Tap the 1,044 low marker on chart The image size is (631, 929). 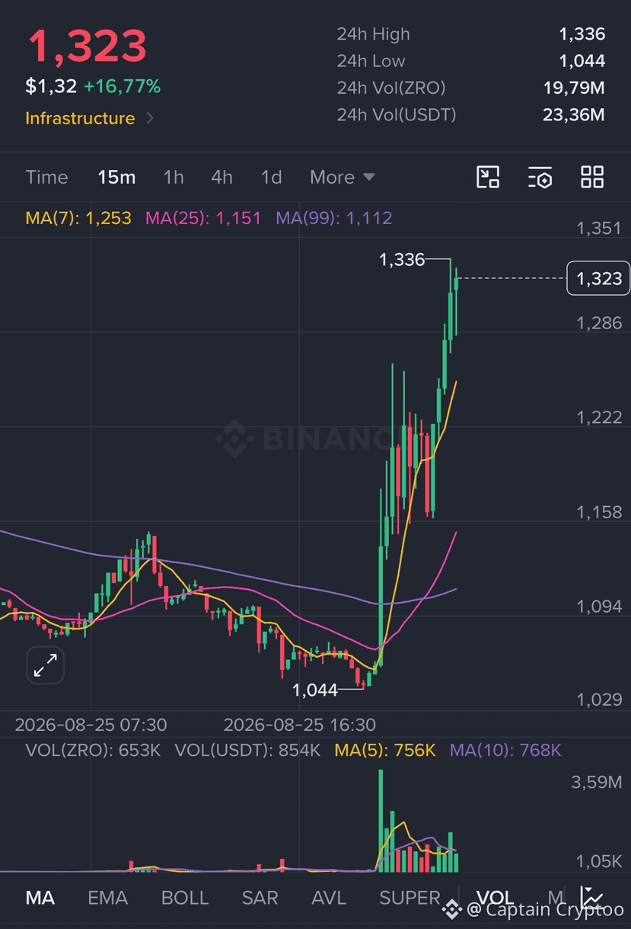click(x=315, y=690)
